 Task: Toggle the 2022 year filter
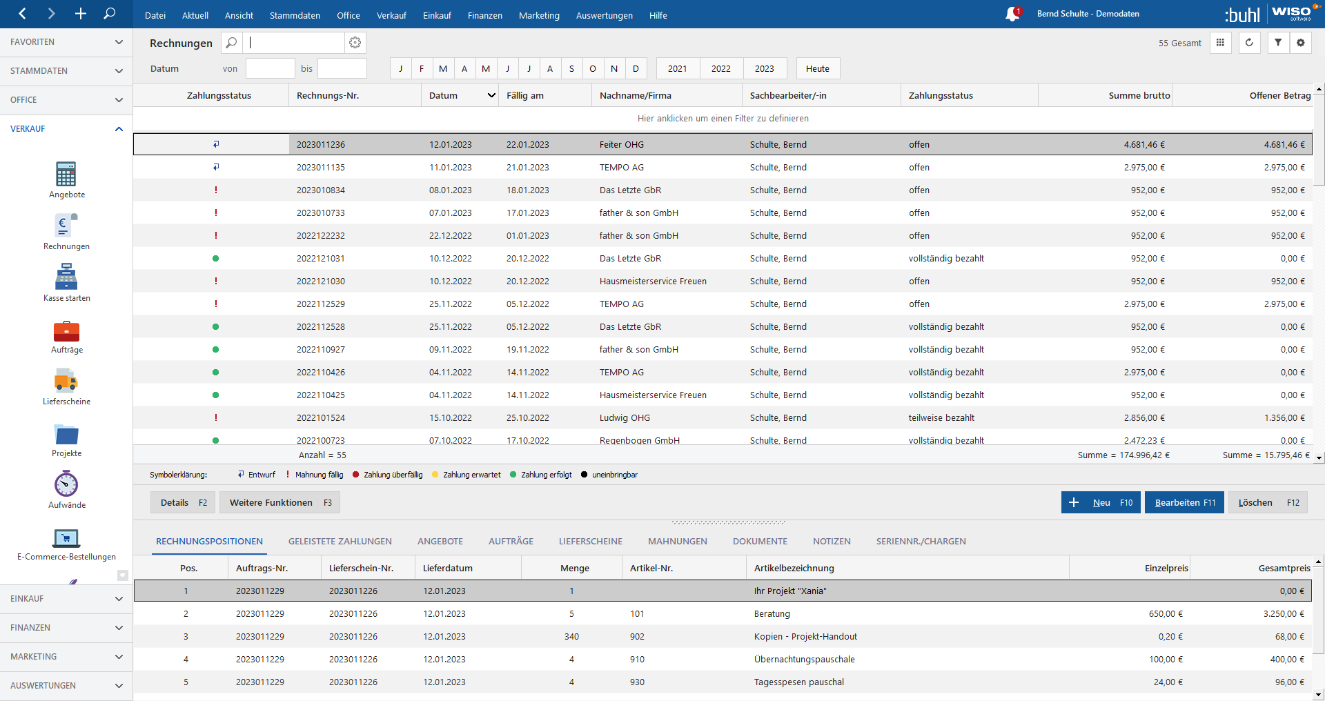pos(721,69)
